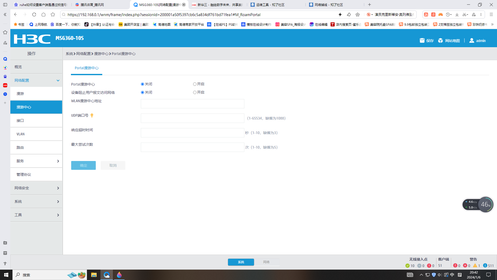
Task: Click the Save (保存) disk icon
Action: click(422, 40)
